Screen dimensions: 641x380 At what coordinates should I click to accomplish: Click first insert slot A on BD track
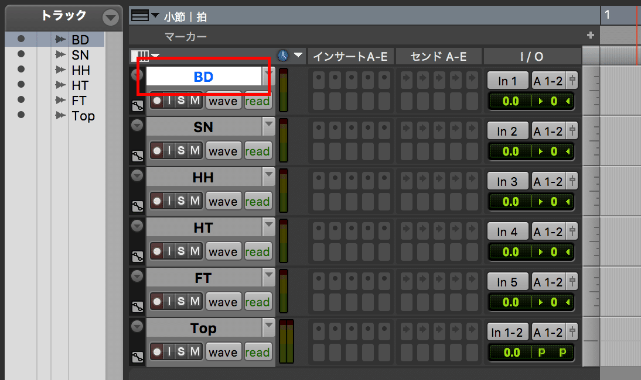319,80
